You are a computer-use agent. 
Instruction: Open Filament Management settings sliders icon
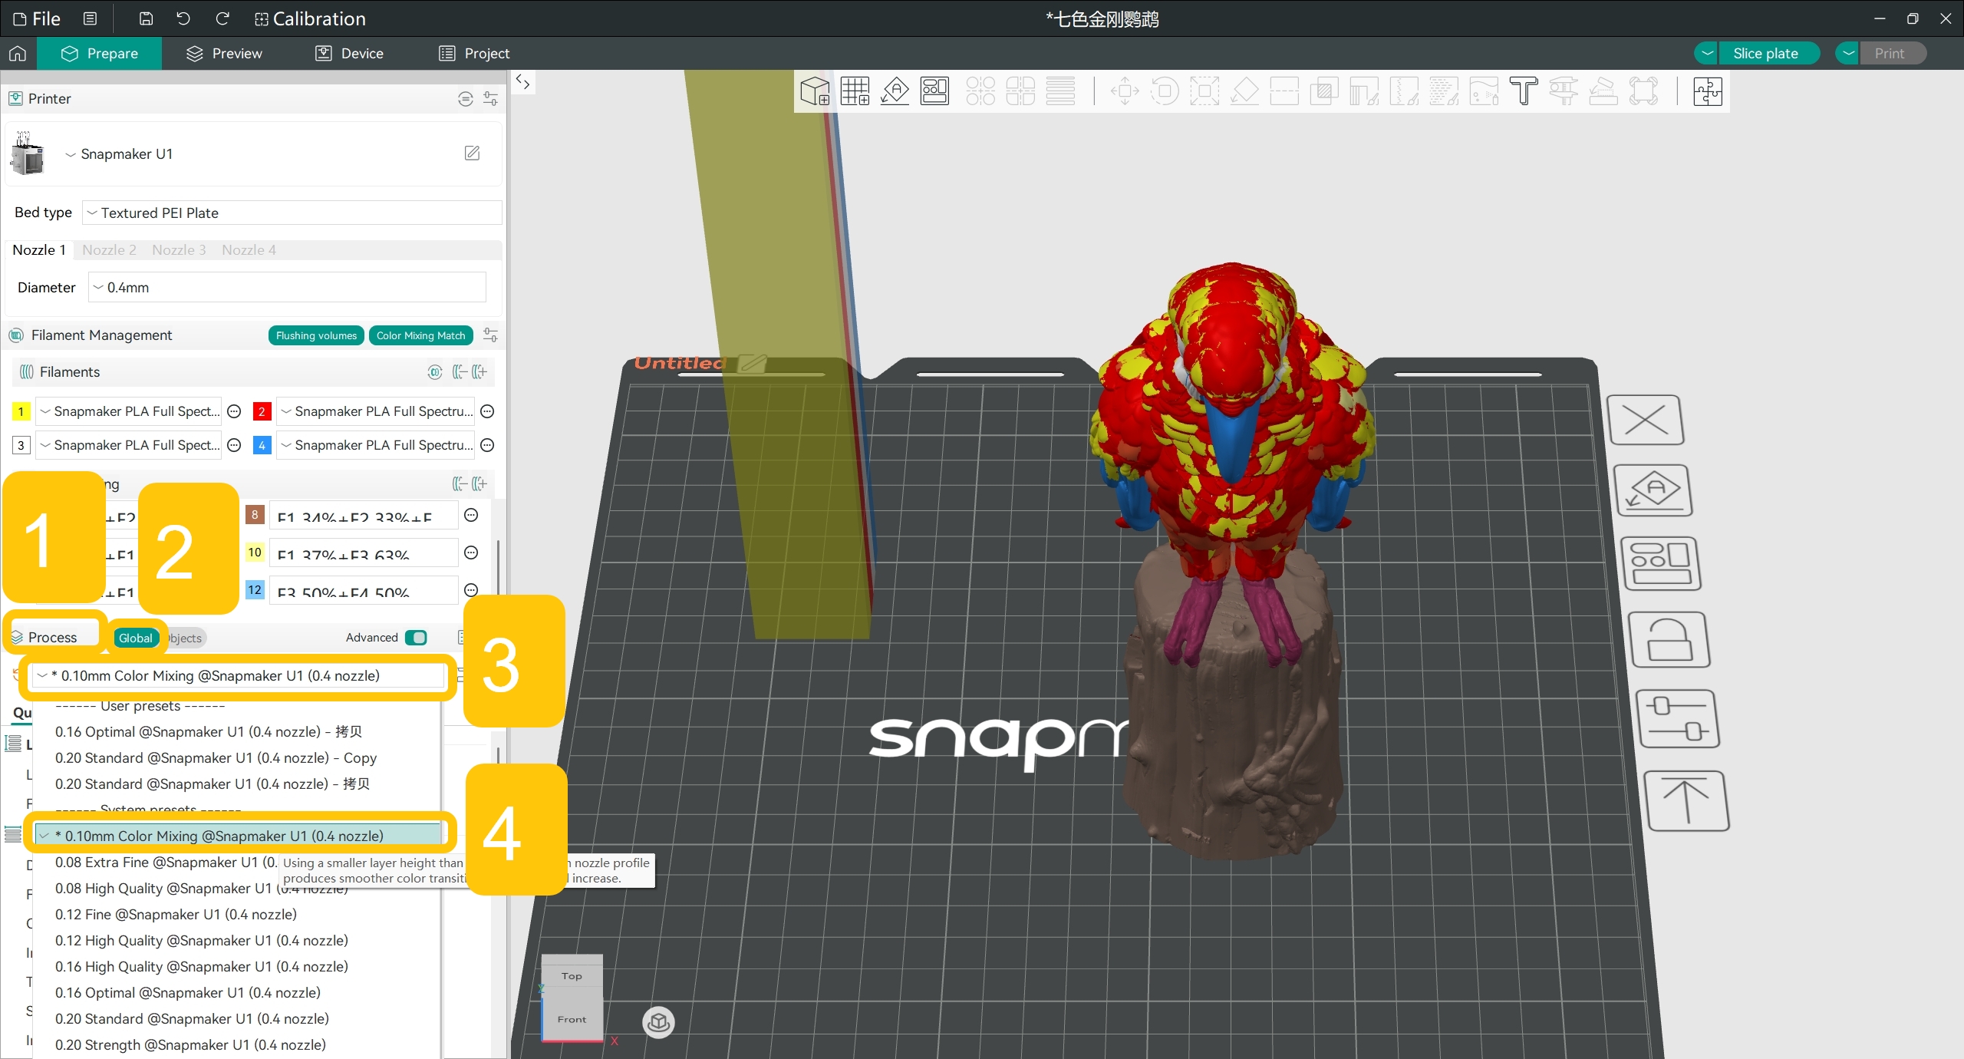pyautogui.click(x=490, y=335)
